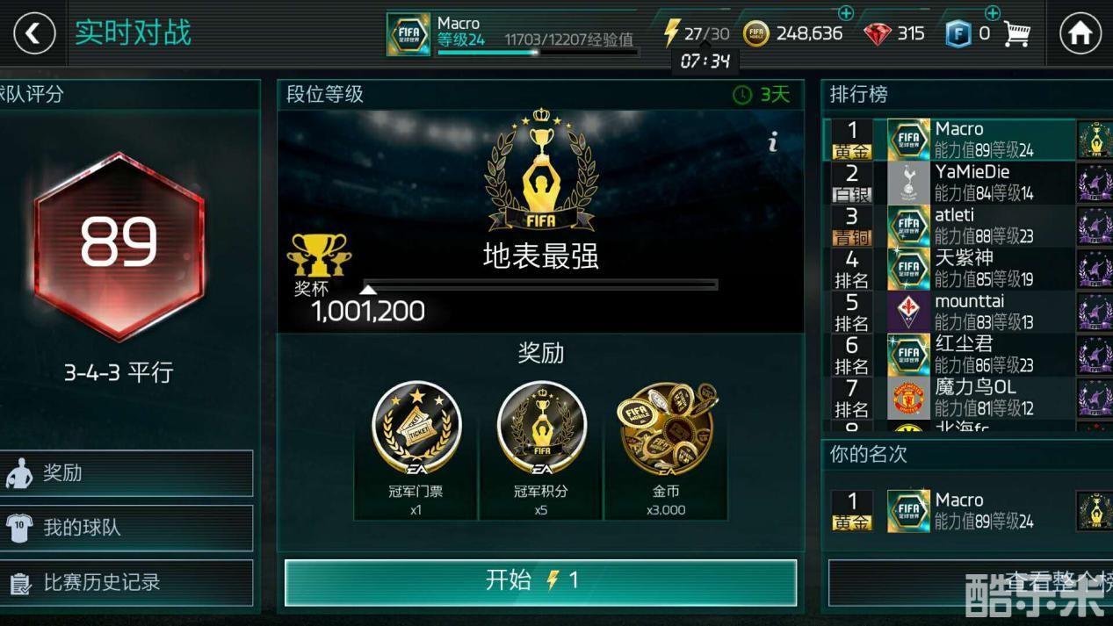Go to the home screen icon
This screenshot has height=626, width=1113.
coord(1080,33)
